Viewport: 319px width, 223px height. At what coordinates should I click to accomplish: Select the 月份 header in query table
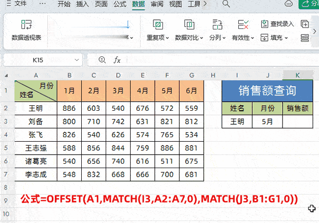[267, 108]
